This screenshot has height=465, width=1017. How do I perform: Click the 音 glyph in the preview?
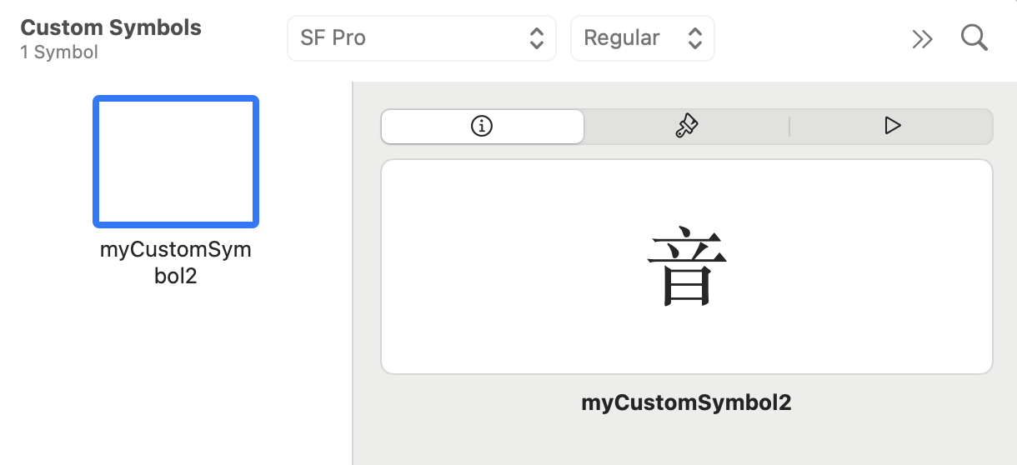[686, 267]
